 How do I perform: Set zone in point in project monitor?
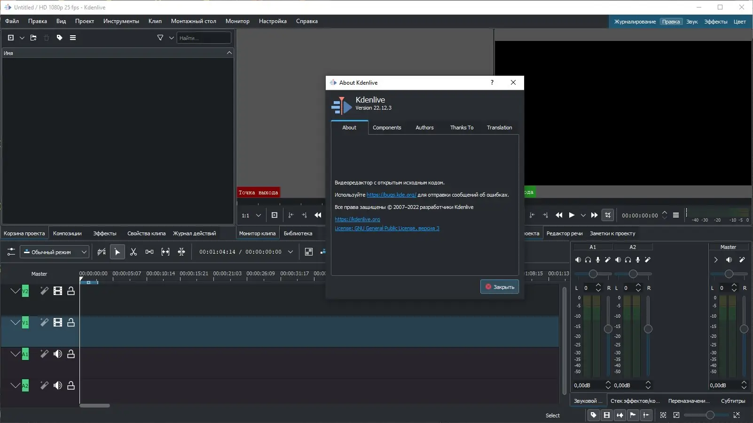click(532, 215)
